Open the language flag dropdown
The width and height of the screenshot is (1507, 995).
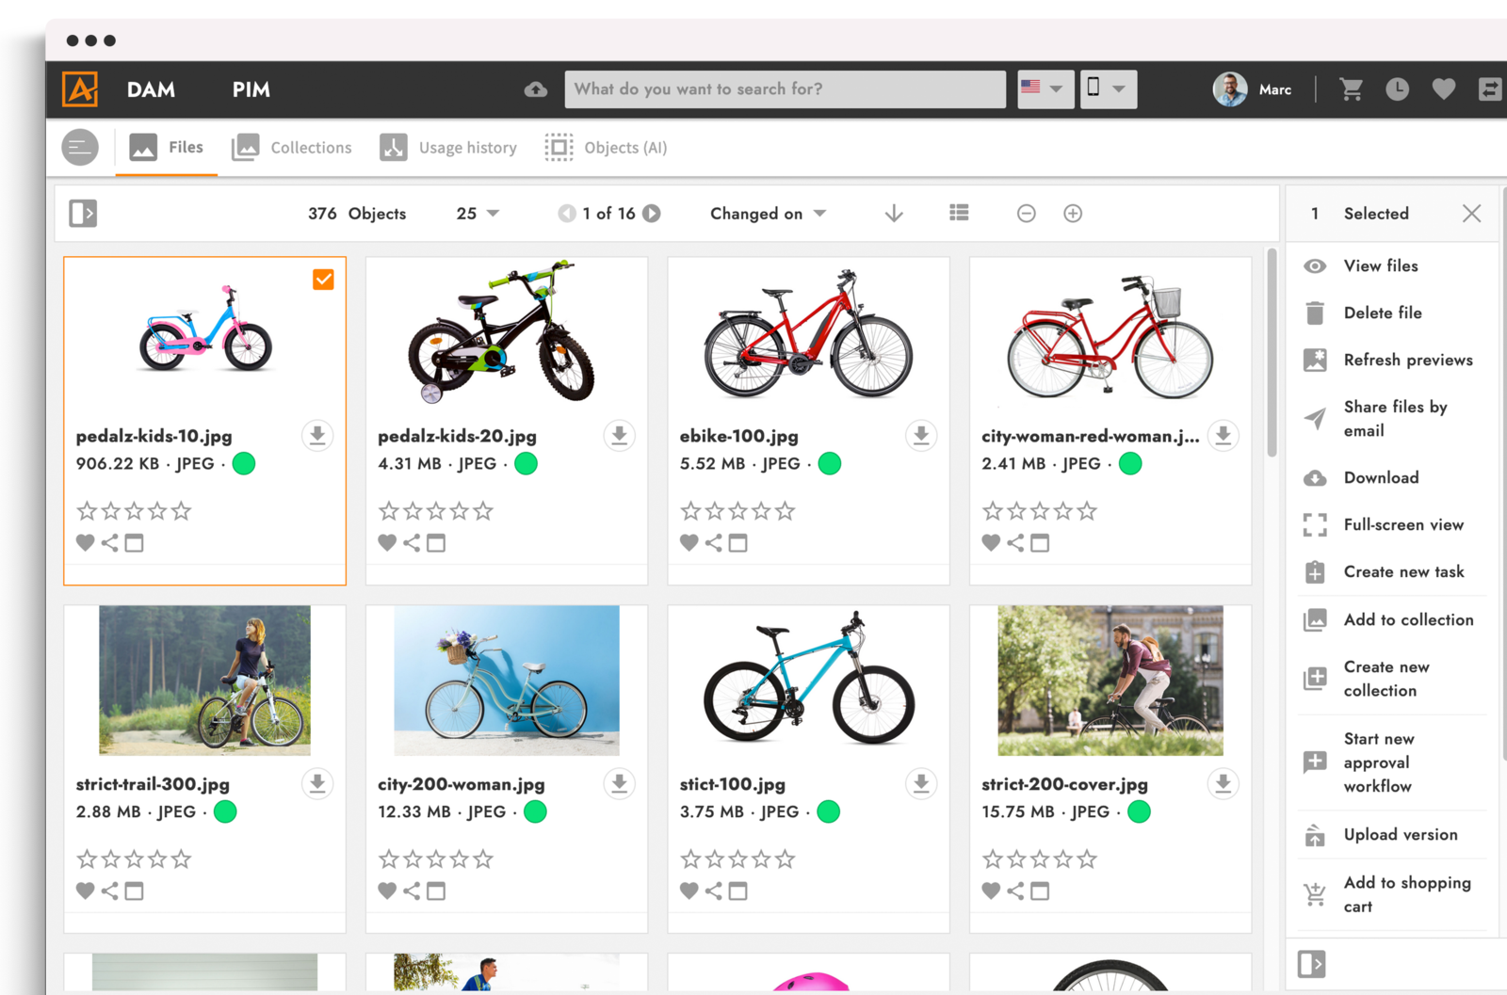1045,89
